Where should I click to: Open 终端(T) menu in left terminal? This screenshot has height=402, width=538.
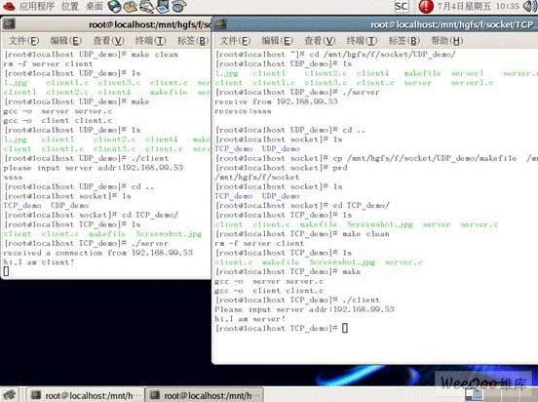click(150, 41)
